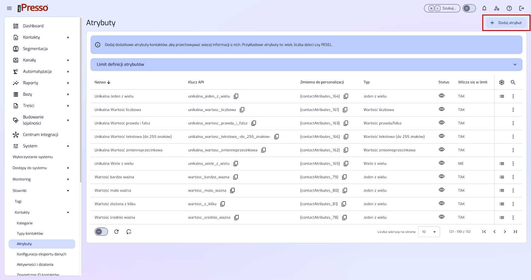Copy API key unikalna_jeden_z_wielu
This screenshot has width=531, height=280.
click(236, 96)
